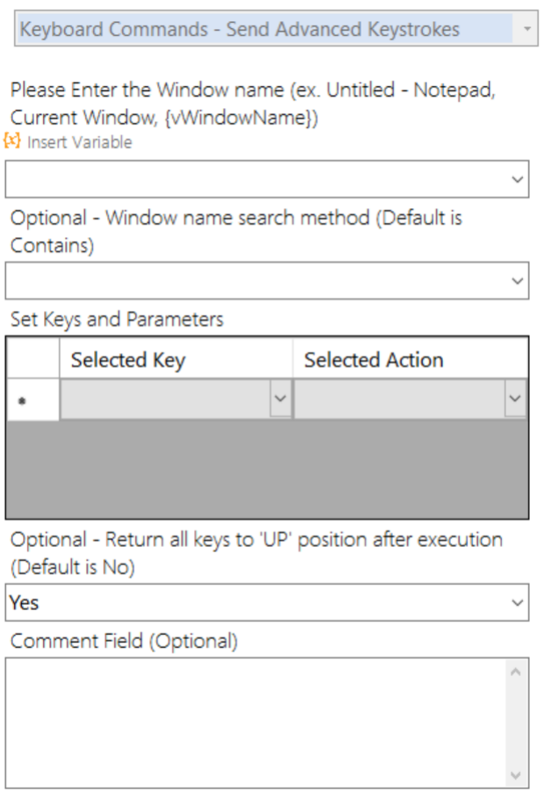
Task: Click the Insert Variable curly-brace icon
Action: pyautogui.click(x=12, y=141)
